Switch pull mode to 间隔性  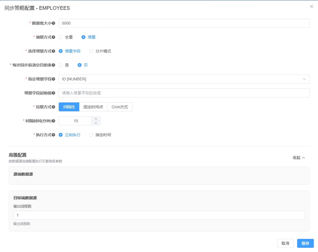[x=69, y=107]
